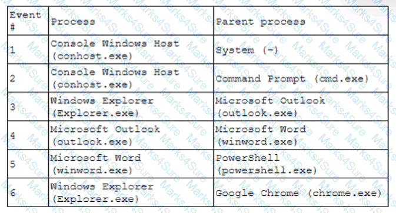Select event number 1 cell

(x=28, y=49)
